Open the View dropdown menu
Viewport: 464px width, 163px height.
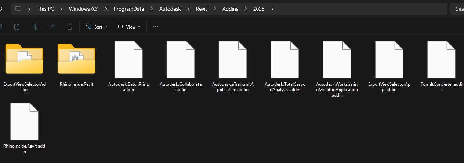coord(129,27)
